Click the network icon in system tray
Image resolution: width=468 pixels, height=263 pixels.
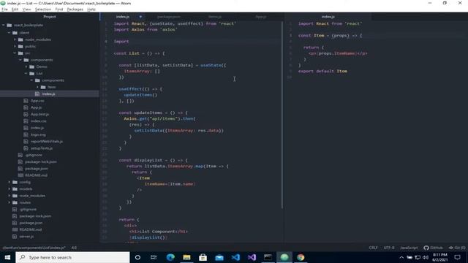[418, 257]
